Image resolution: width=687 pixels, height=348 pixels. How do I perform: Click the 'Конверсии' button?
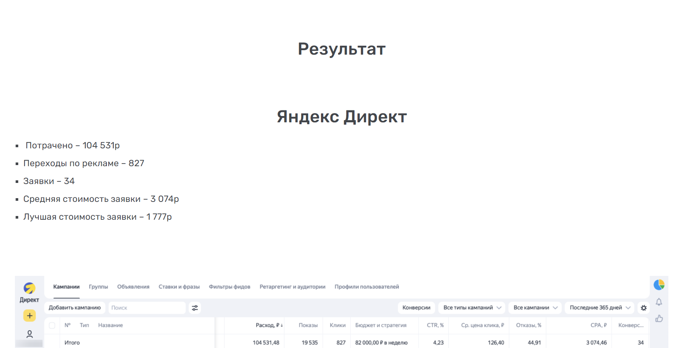pos(416,308)
